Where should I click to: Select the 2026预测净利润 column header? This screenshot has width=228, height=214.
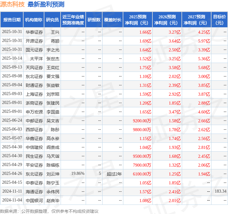pos(167,20)
